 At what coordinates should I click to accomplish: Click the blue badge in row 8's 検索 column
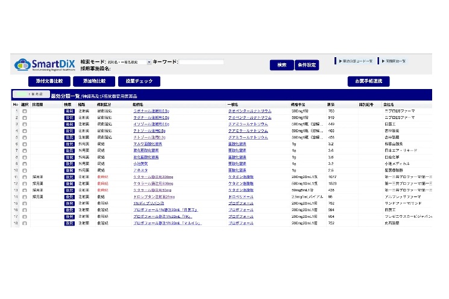[69, 158]
